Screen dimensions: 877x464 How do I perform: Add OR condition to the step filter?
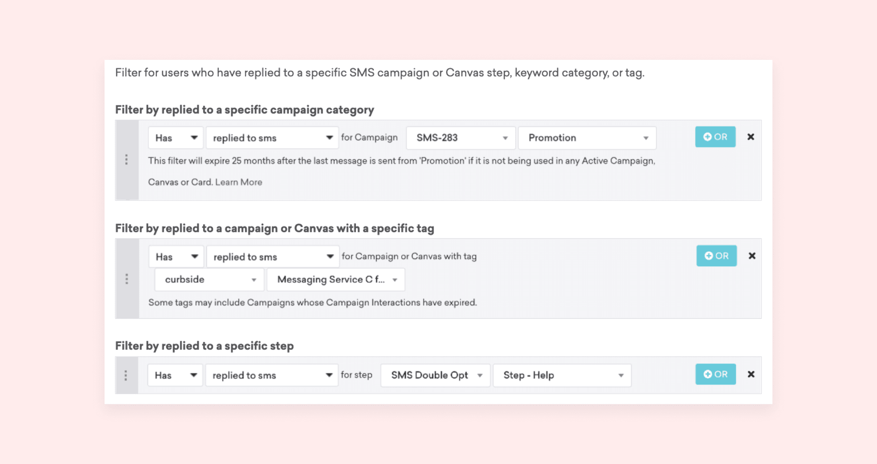tap(715, 374)
